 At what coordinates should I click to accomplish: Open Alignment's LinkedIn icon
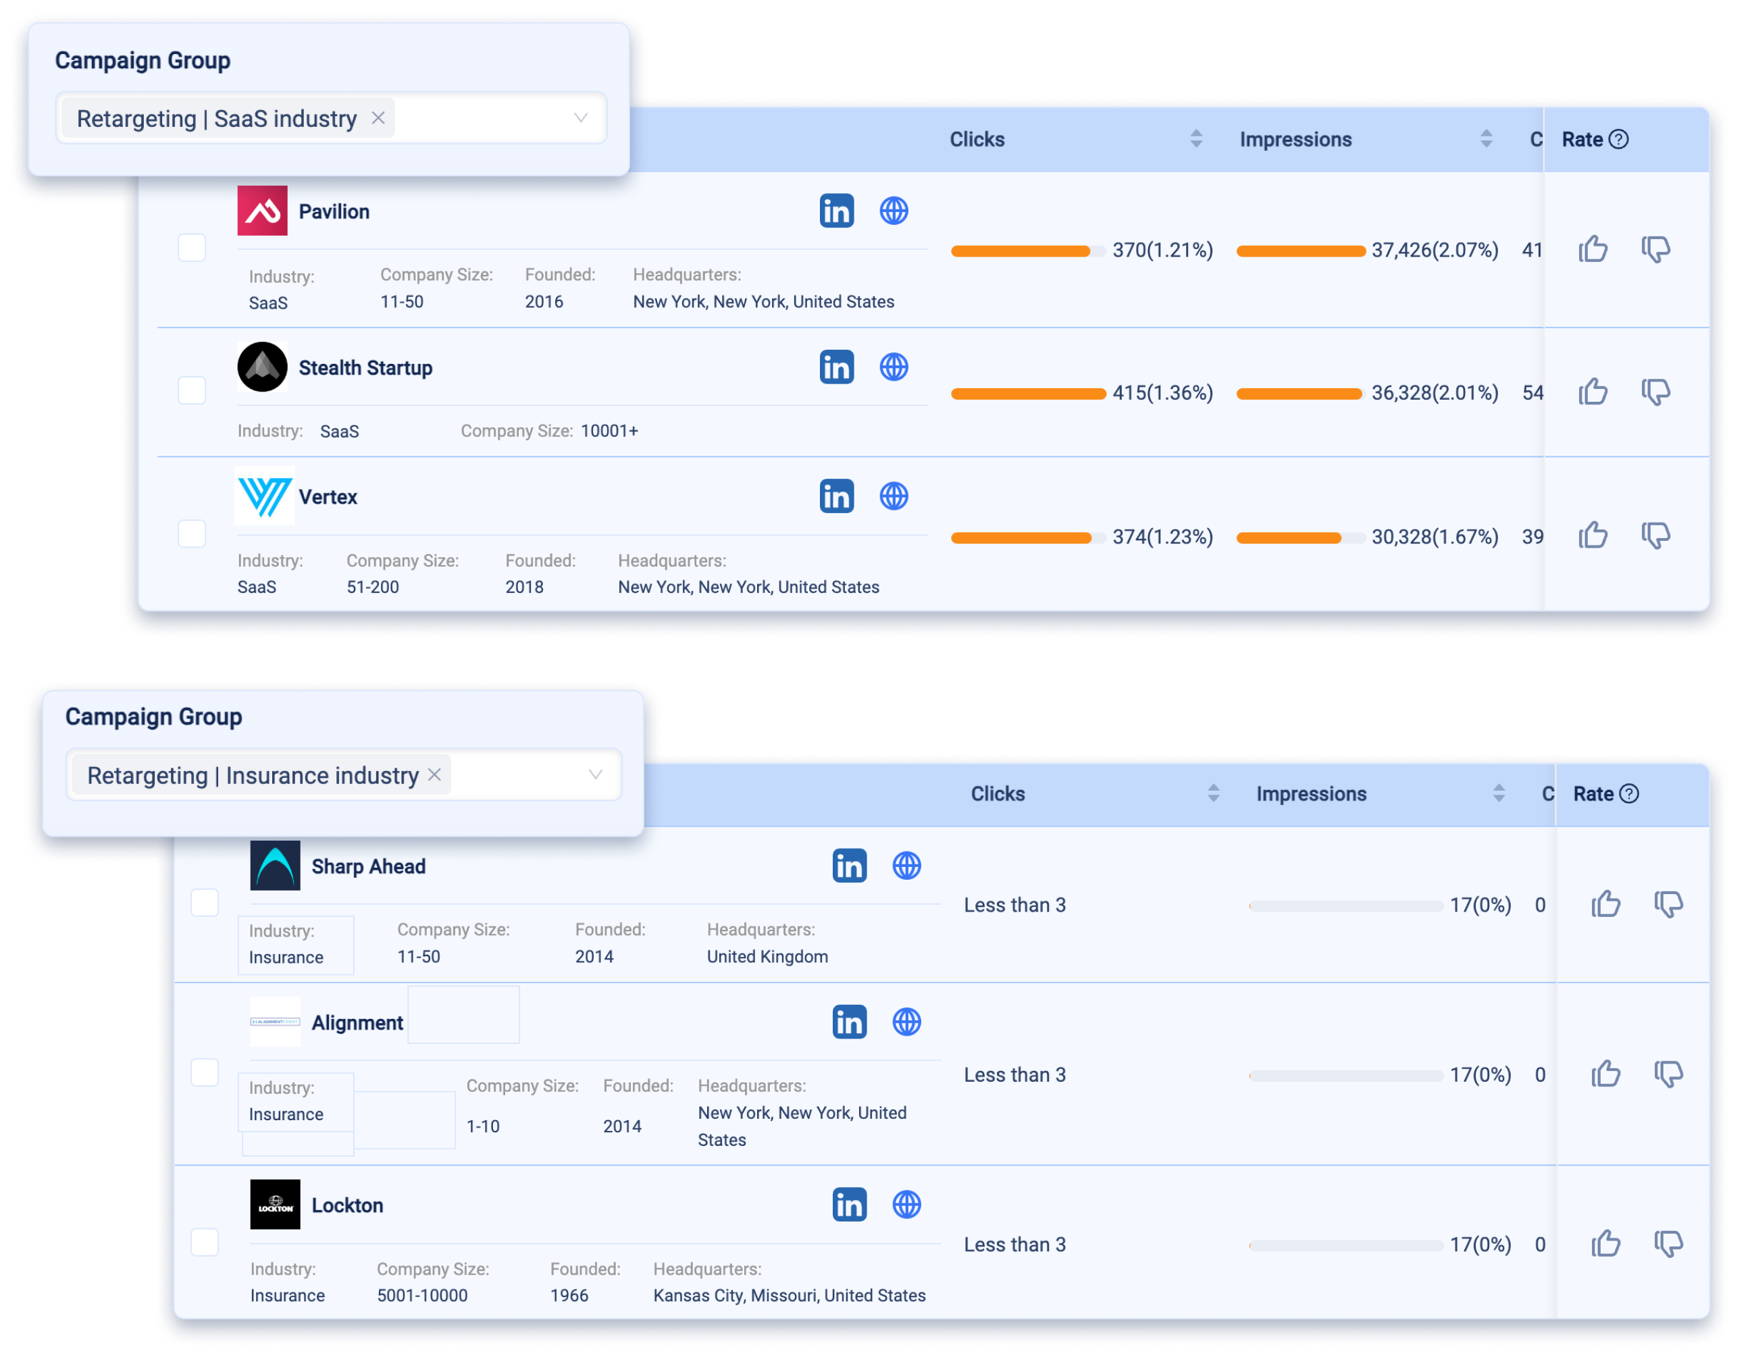click(x=849, y=1022)
